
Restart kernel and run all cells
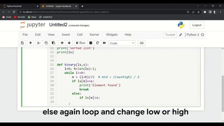tap(104, 43)
